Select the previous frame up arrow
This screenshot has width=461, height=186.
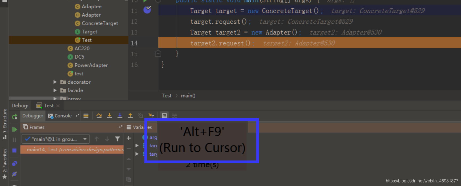click(x=97, y=139)
